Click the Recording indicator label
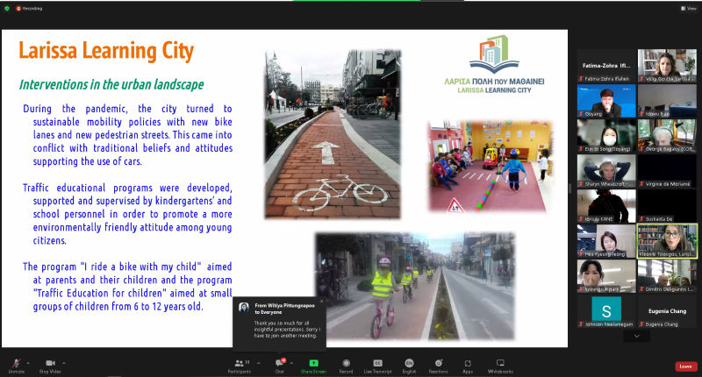 (31, 7)
